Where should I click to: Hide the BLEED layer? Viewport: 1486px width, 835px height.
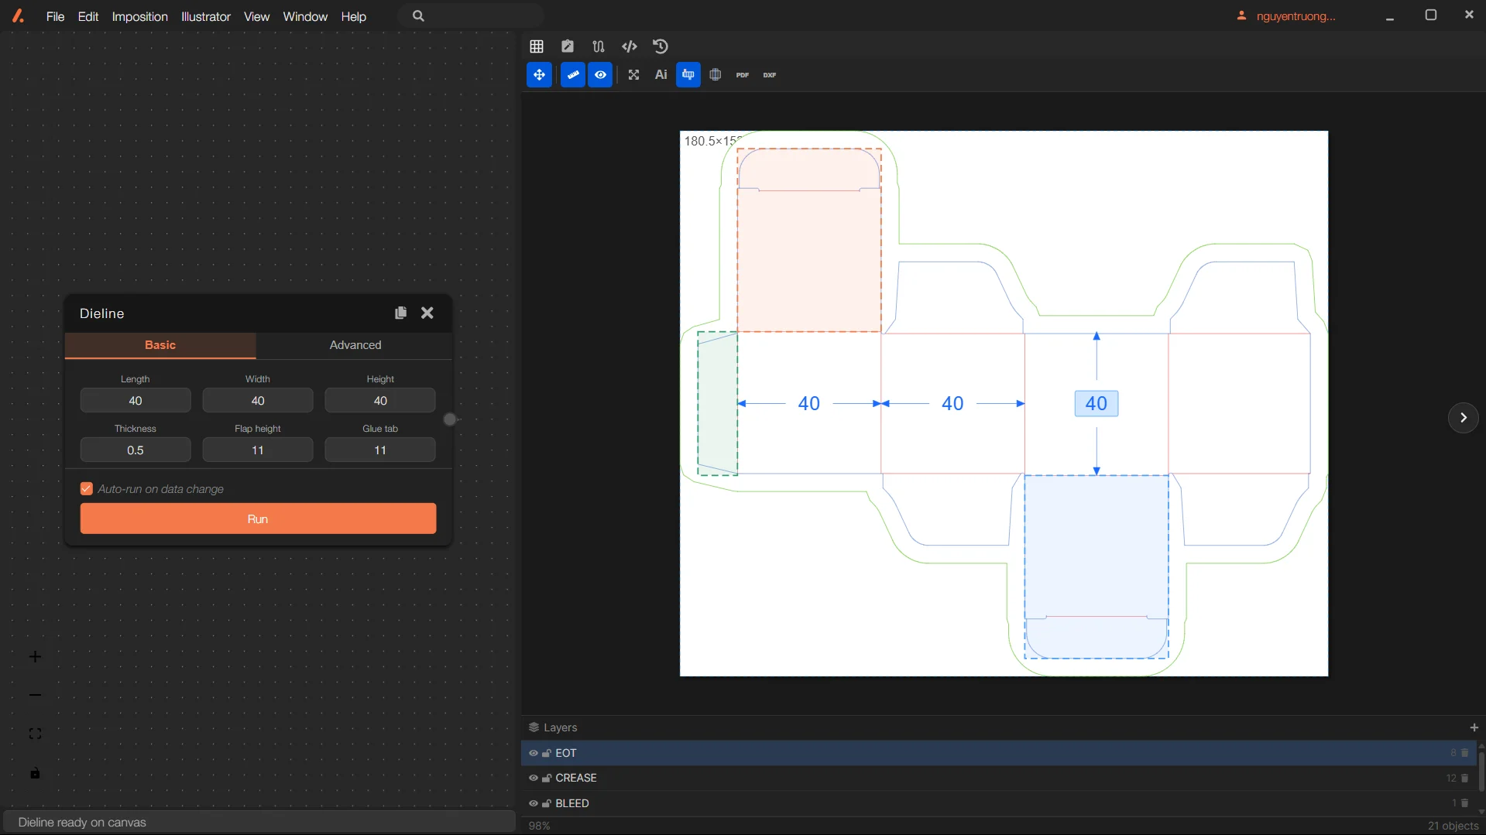pyautogui.click(x=534, y=803)
